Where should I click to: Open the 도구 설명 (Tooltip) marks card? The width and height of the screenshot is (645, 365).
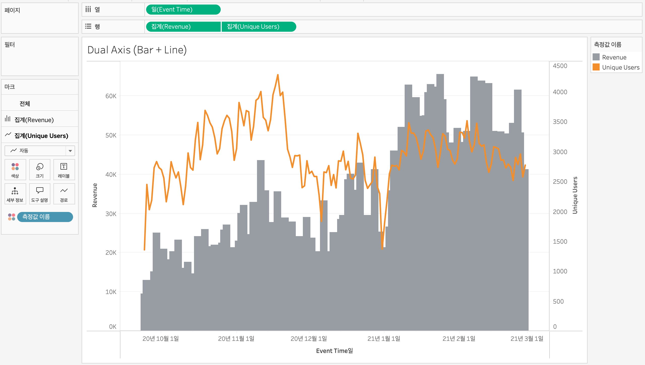click(40, 194)
